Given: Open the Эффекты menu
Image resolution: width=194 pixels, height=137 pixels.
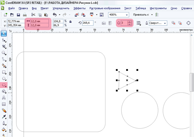Looking at the screenshot, I should tap(80, 8).
